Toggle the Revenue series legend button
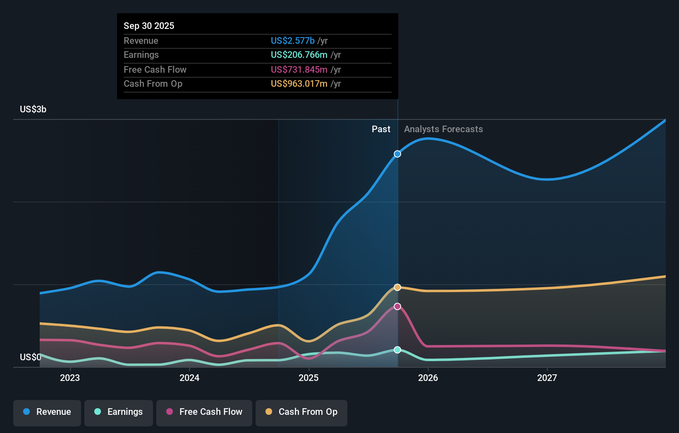This screenshot has height=433, width=679. [x=47, y=413]
